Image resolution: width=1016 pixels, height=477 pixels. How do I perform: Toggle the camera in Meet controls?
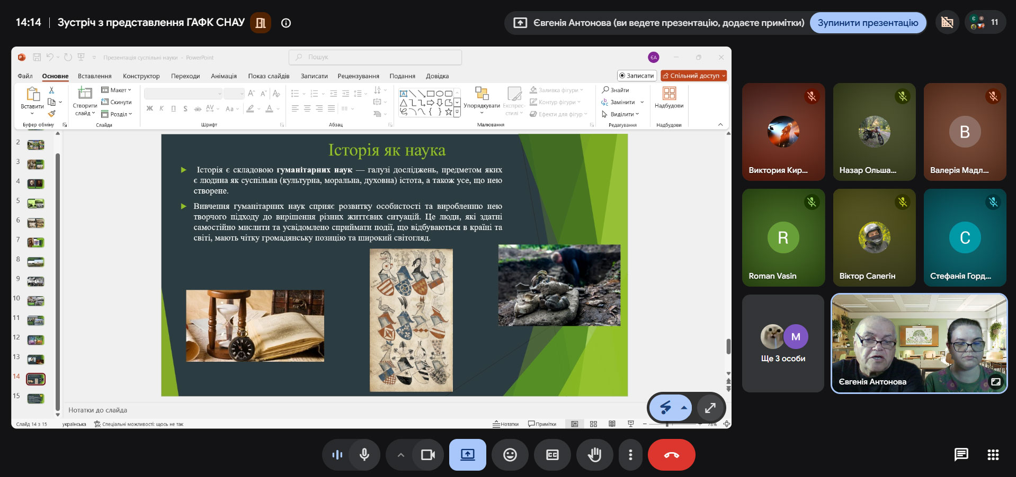[428, 455]
